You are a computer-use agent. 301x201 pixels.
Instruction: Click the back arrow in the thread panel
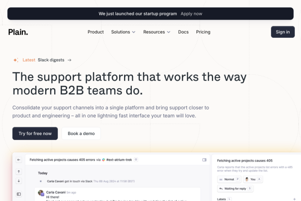point(19,160)
